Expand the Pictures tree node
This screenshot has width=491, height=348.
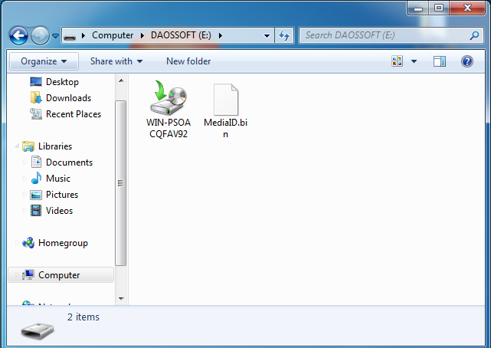[x=25, y=195]
